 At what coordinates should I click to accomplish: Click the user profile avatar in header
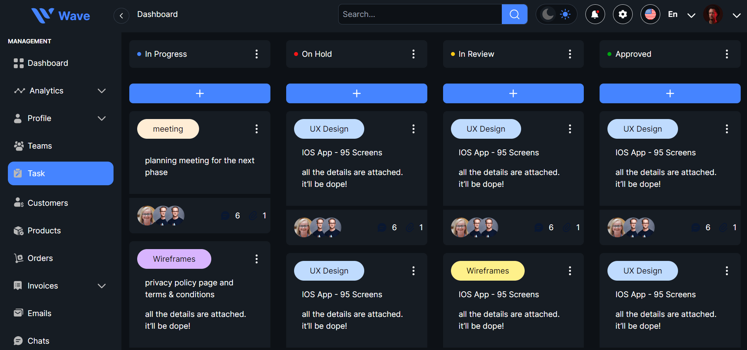pos(713,14)
